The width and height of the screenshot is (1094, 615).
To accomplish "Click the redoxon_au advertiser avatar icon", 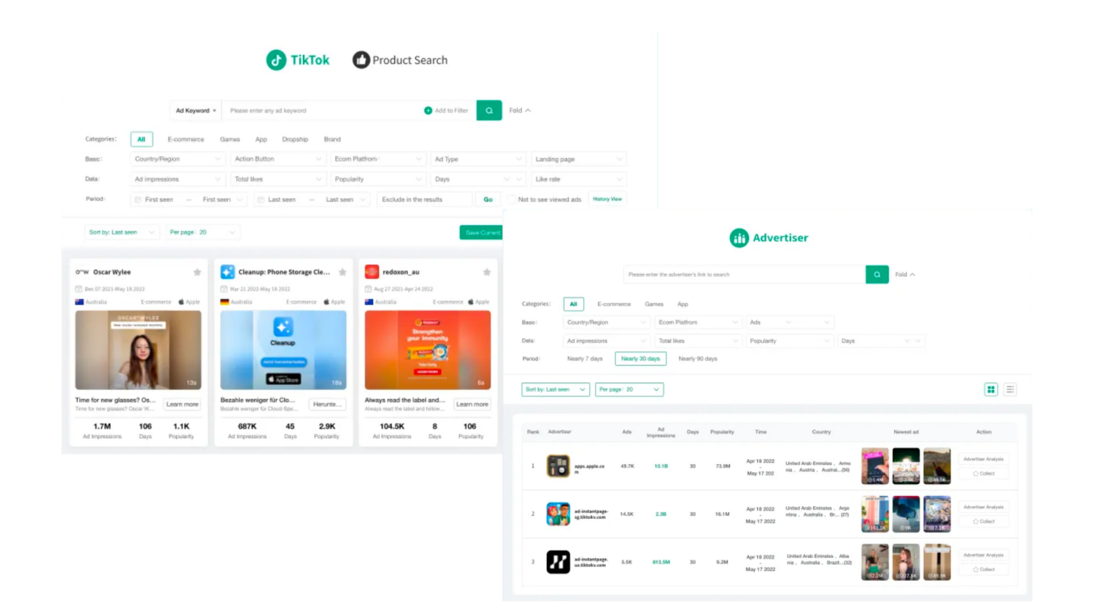I will click(372, 272).
